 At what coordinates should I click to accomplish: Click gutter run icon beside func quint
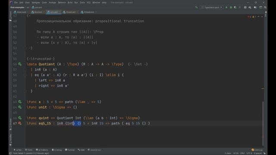pyautogui.click(x=20, y=118)
